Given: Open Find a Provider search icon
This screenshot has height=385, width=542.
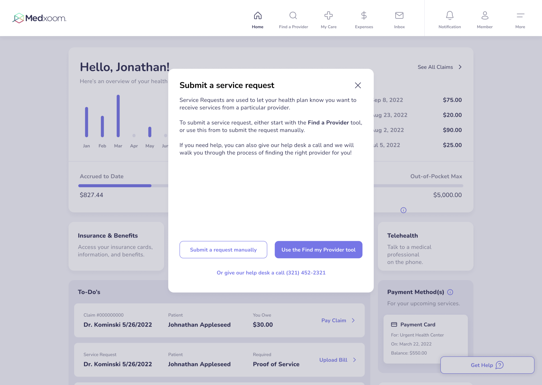Looking at the screenshot, I should (293, 16).
